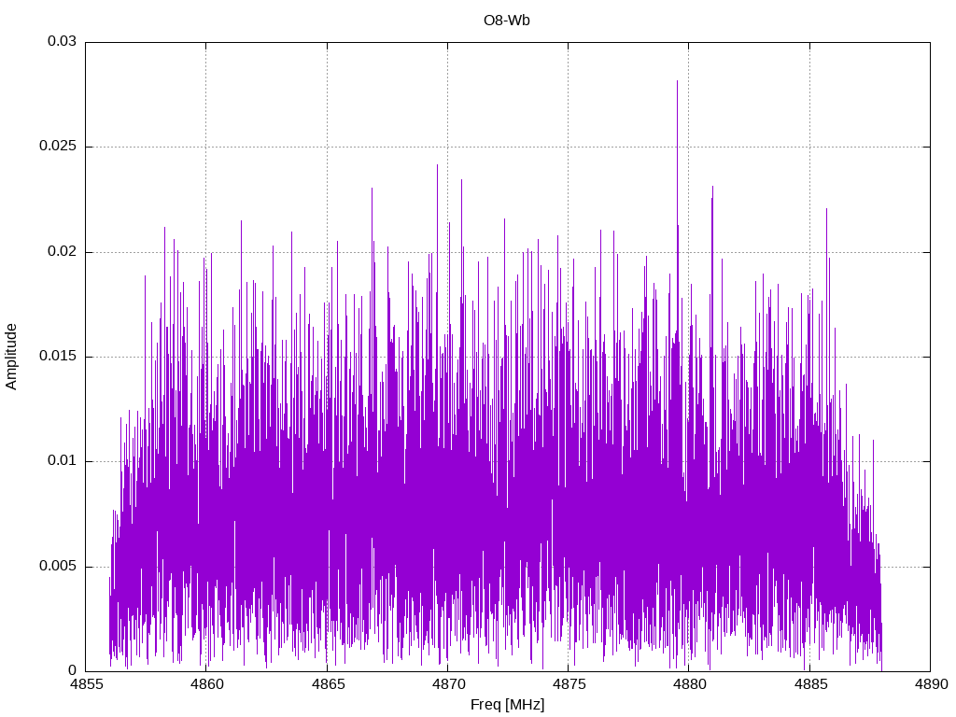The height and width of the screenshot is (717, 956).
Task: Click the 0.005 y-axis tick label
Action: tap(58, 566)
